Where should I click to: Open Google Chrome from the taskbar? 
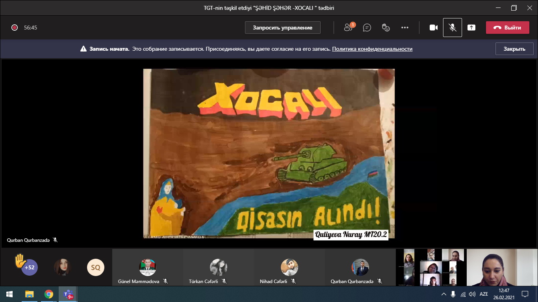pyautogui.click(x=49, y=294)
